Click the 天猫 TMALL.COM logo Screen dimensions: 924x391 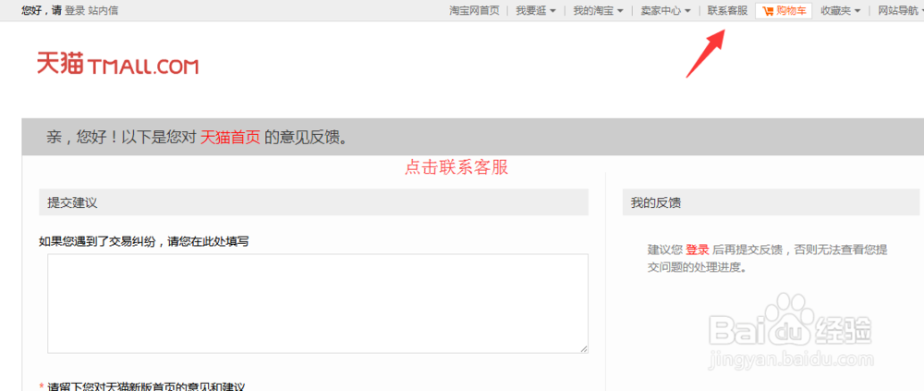(x=117, y=63)
